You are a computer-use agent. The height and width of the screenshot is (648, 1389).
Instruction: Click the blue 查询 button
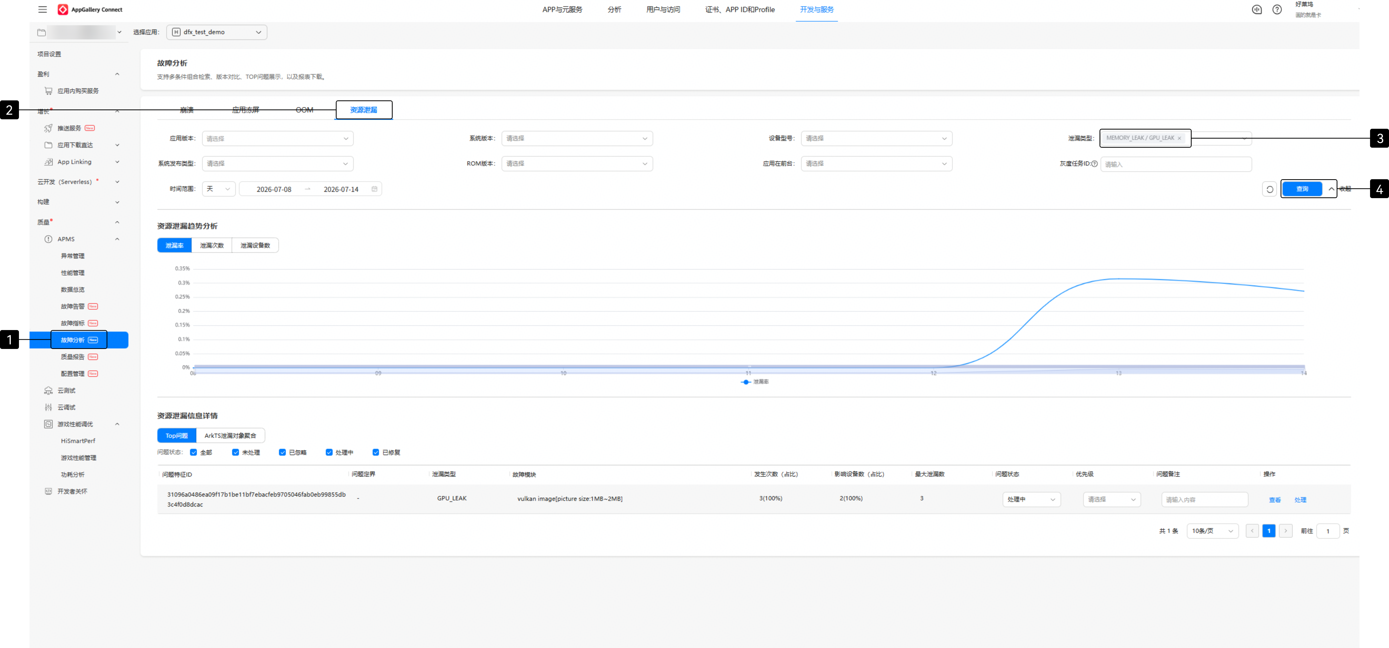click(1302, 189)
